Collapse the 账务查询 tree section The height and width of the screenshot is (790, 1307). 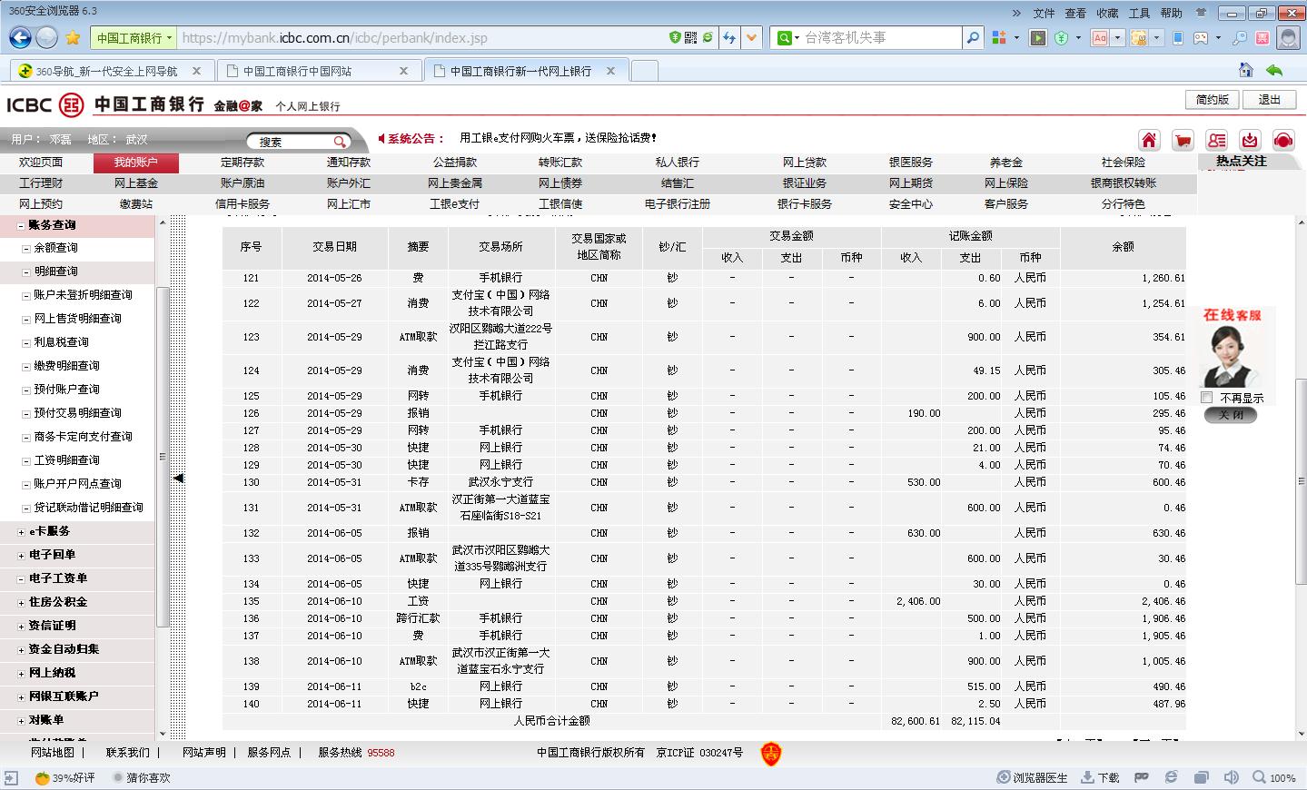[x=21, y=225]
